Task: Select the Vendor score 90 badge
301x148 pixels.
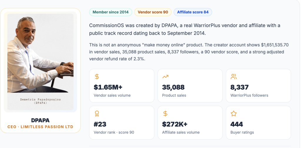Action: coord(153,12)
